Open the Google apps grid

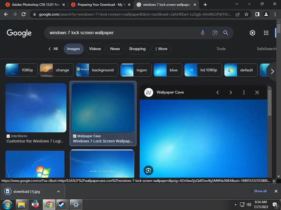point(266,33)
